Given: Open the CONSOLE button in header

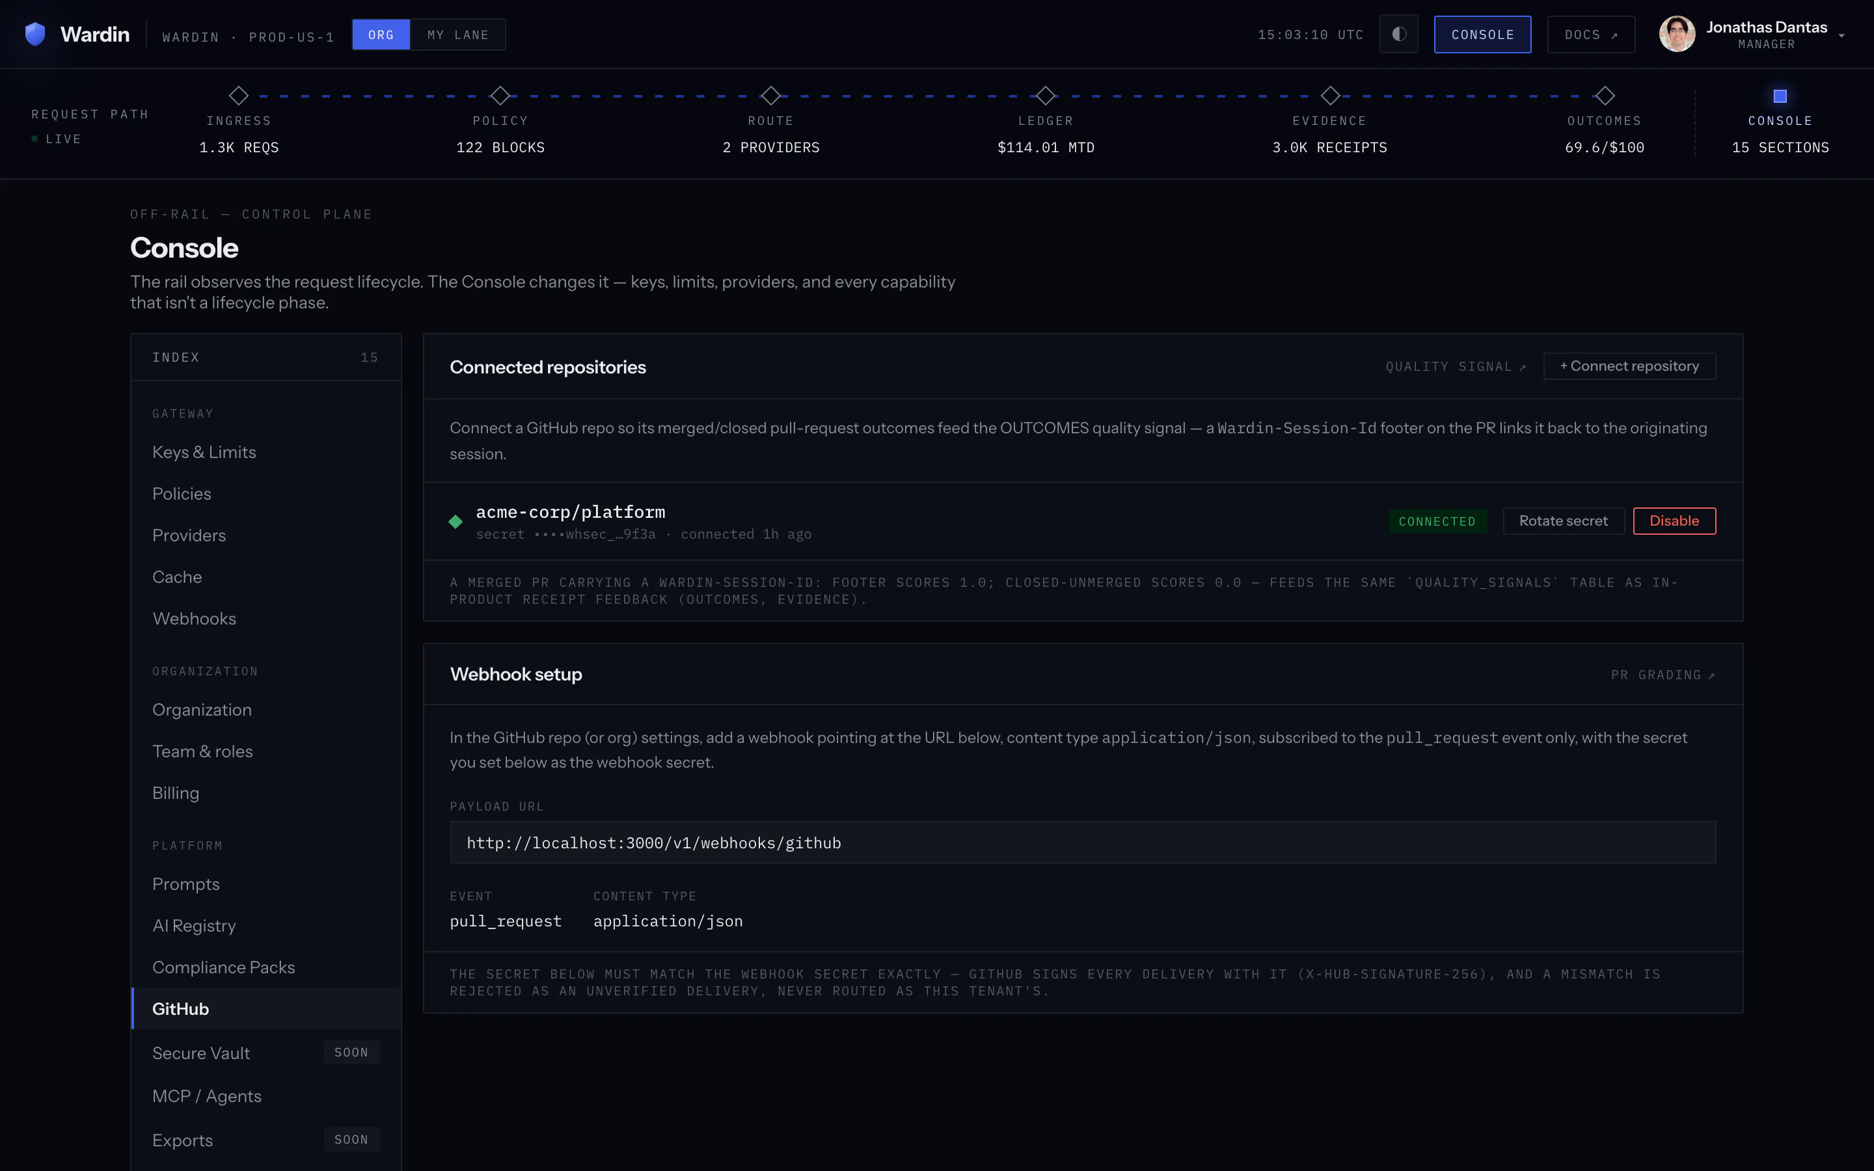Looking at the screenshot, I should pyautogui.click(x=1482, y=35).
